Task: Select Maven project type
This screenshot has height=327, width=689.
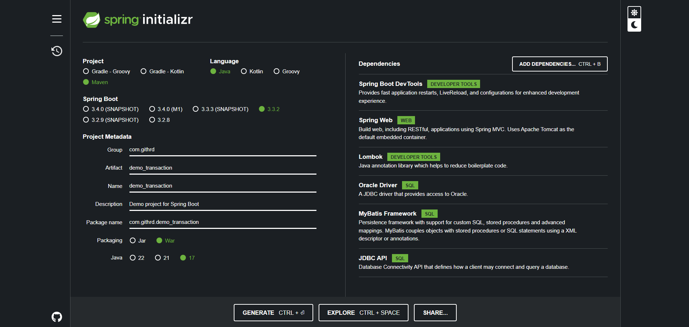Action: (x=95, y=82)
